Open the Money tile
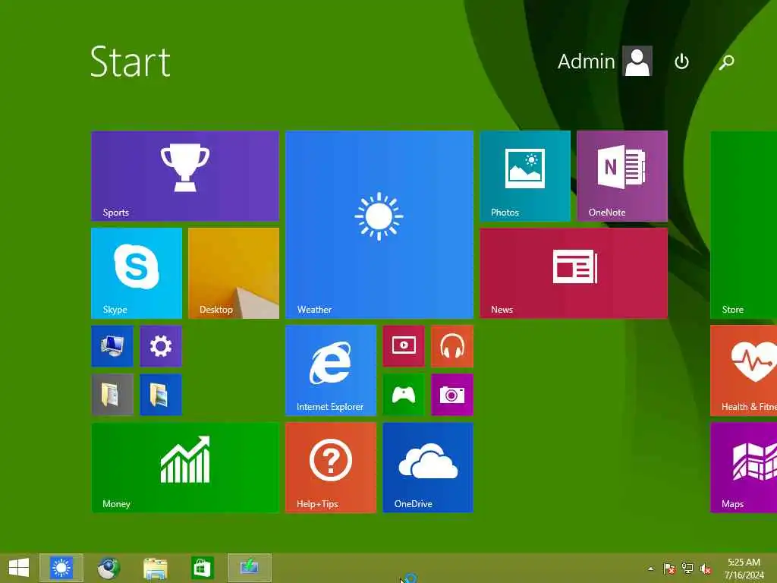 [185, 468]
